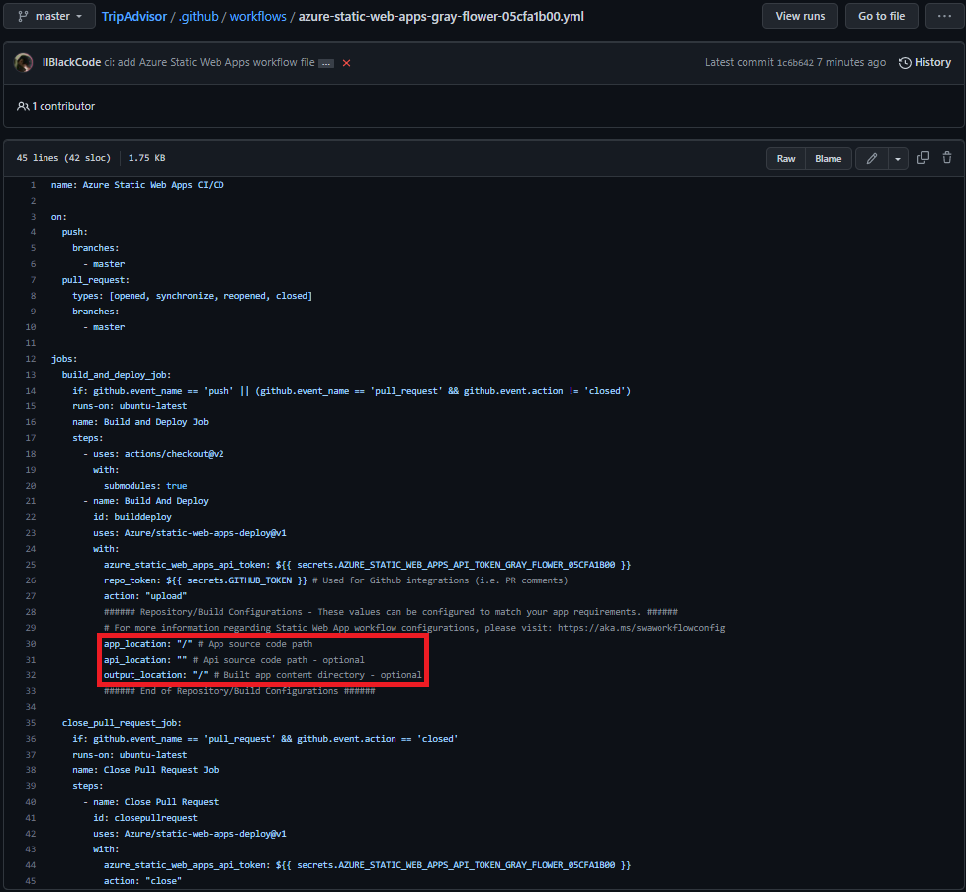Open the edit options dropdown arrow

click(898, 159)
